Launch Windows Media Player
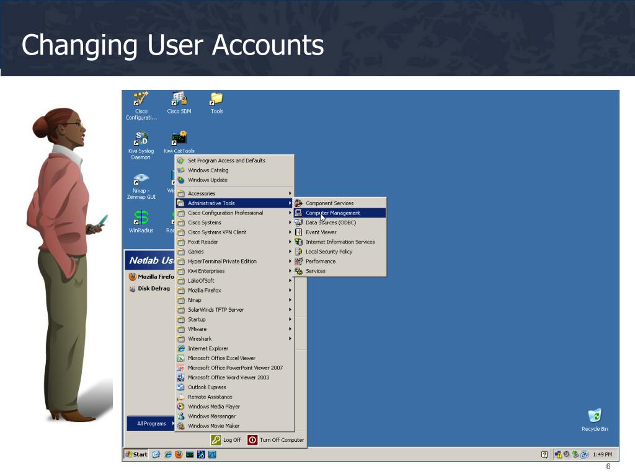This screenshot has width=635, height=476. [234, 407]
